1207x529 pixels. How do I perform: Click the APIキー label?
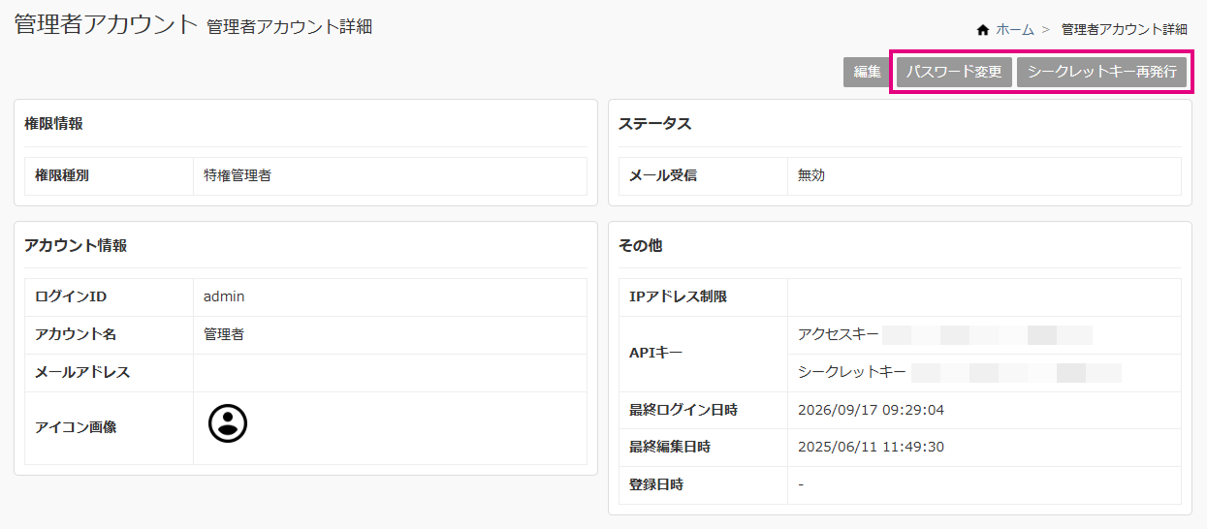click(656, 353)
